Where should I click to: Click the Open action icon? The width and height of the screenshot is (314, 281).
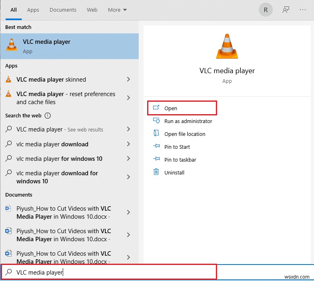click(156, 108)
